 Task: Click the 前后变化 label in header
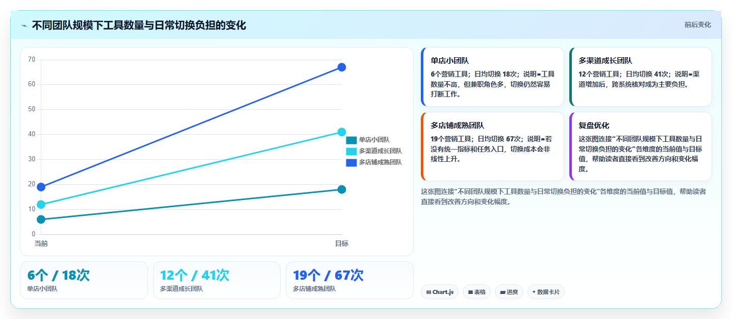tap(697, 25)
